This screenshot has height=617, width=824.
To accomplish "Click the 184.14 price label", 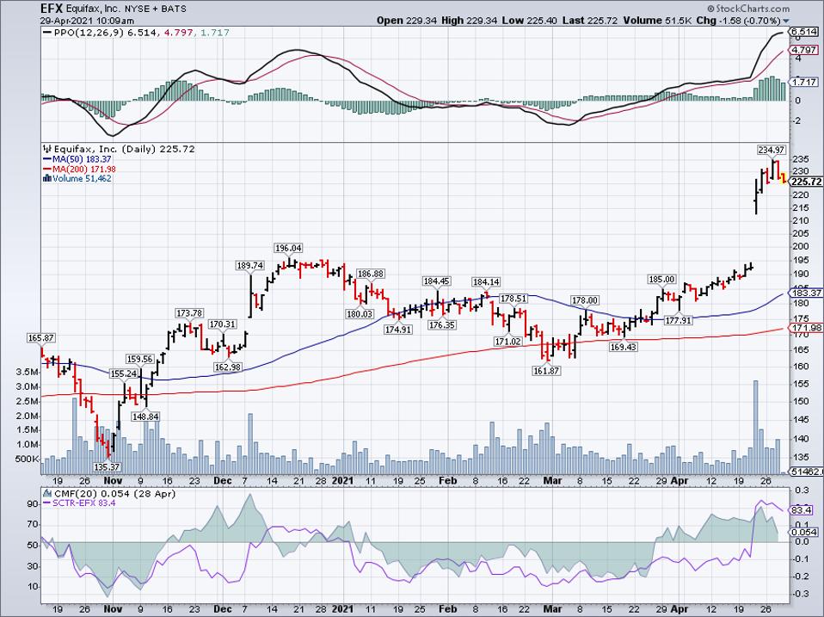I will pos(486,282).
